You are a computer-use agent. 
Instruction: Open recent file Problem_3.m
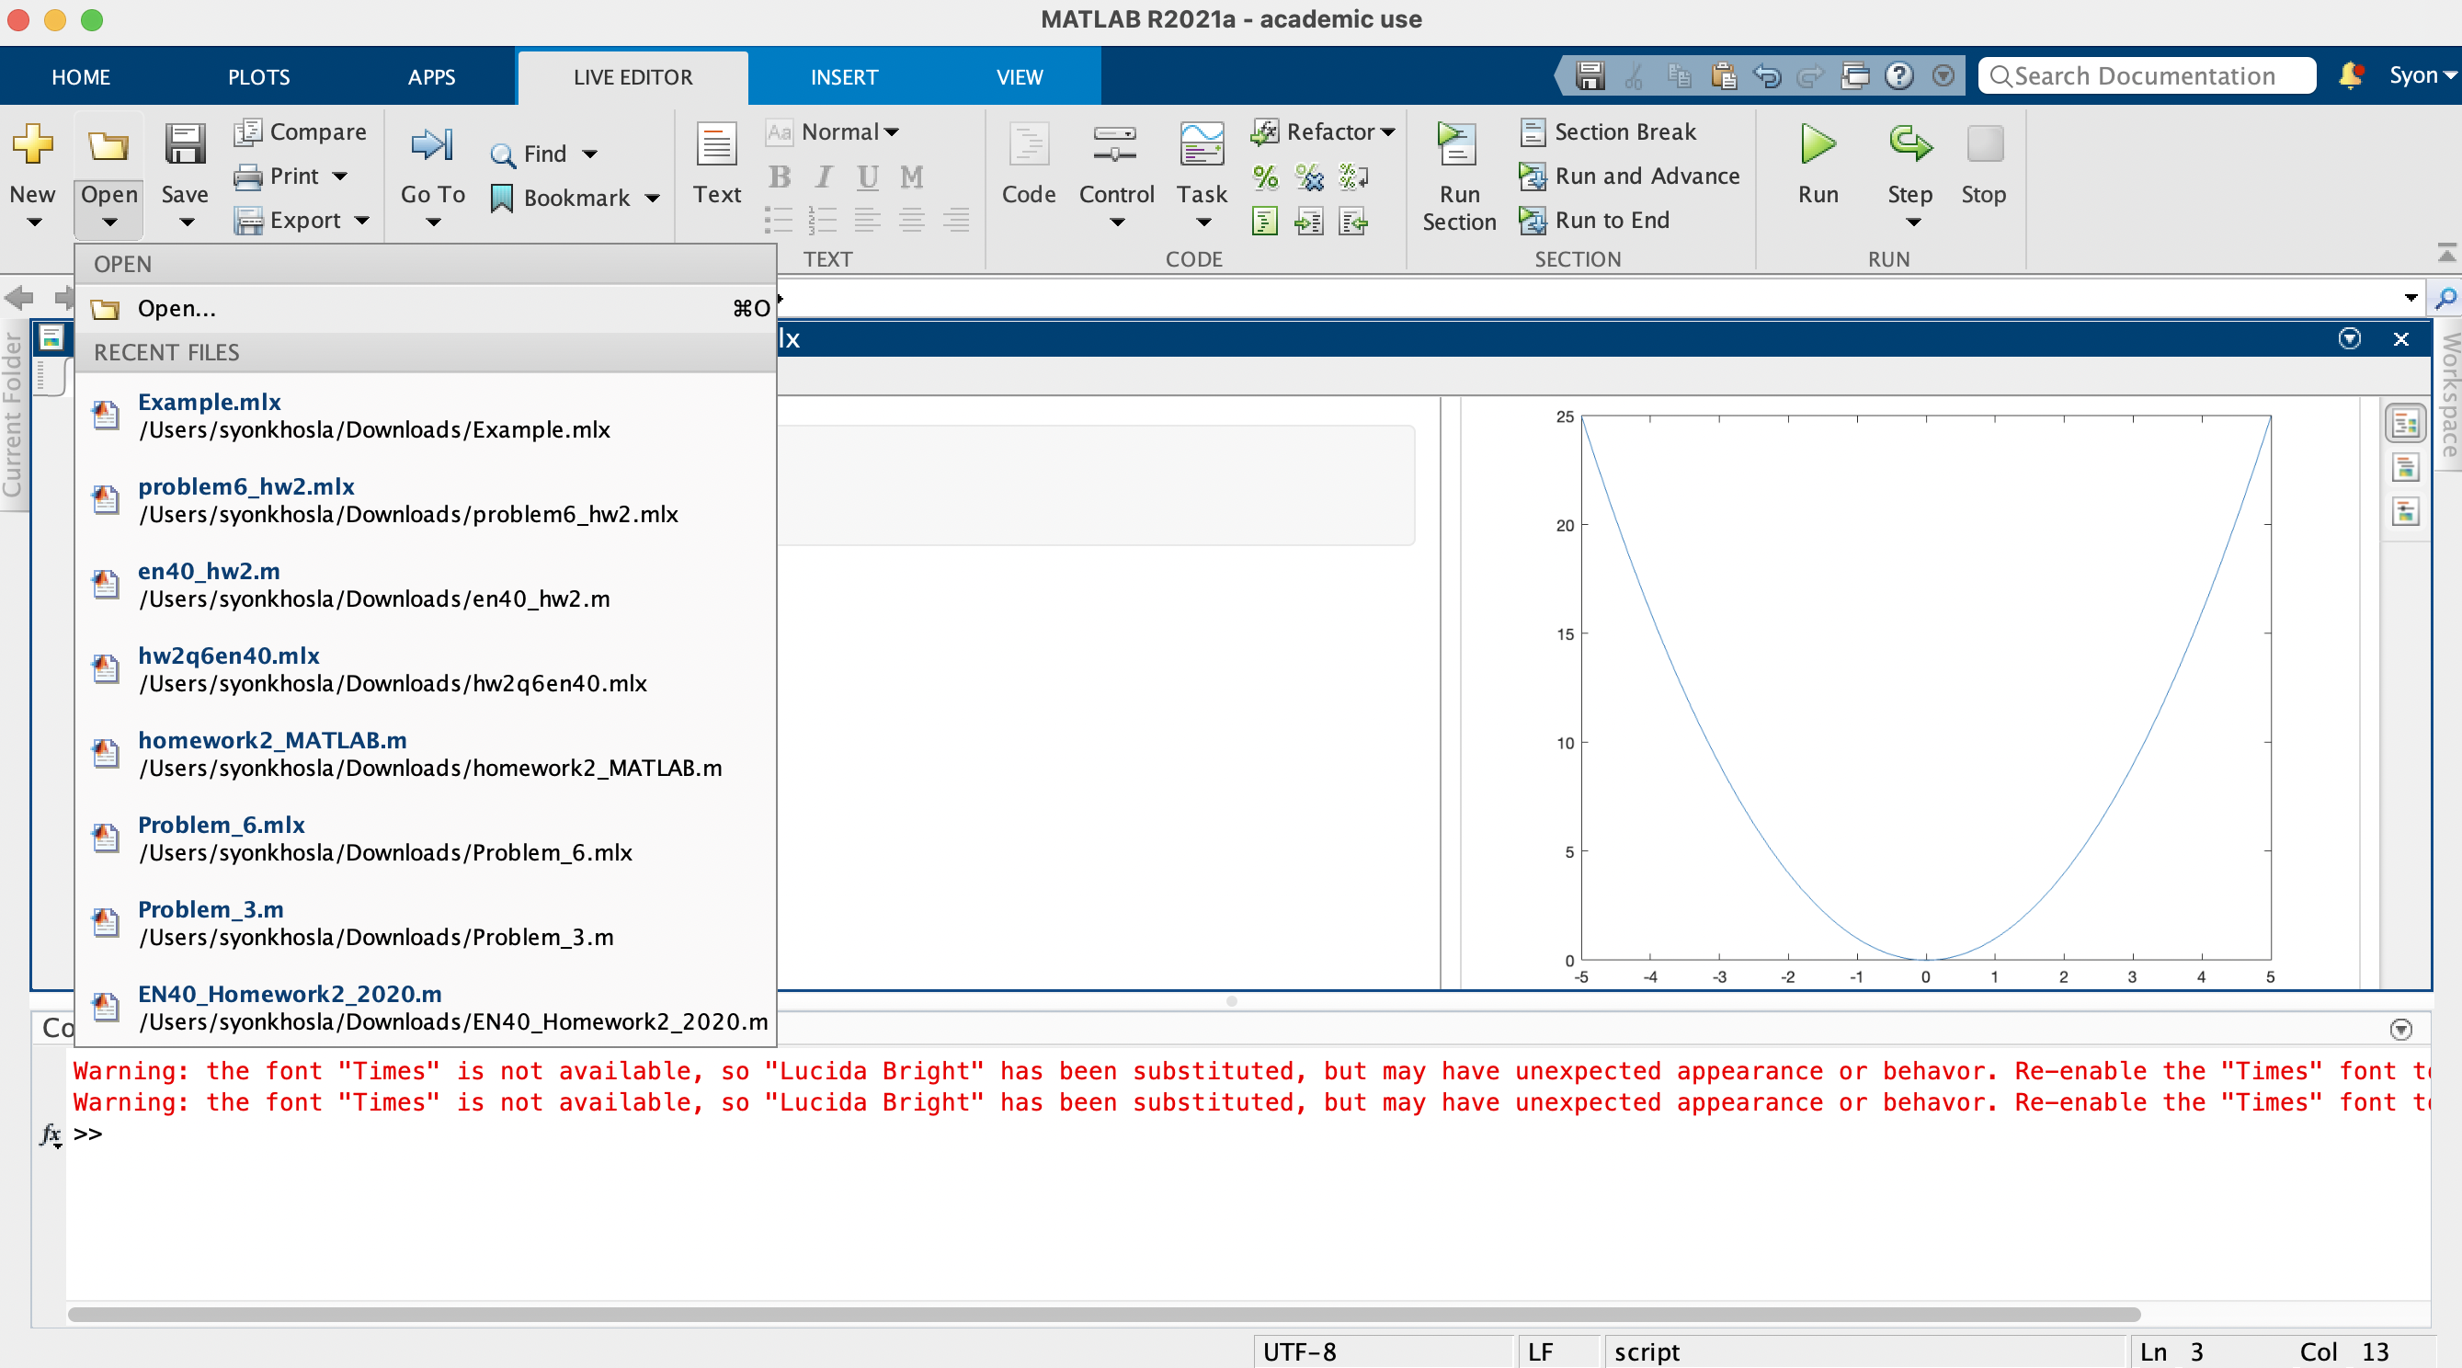tap(427, 923)
